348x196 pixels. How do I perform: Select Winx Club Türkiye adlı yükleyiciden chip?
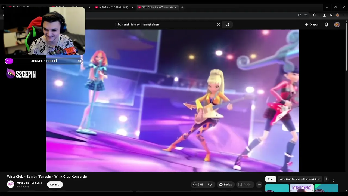pos(300,179)
